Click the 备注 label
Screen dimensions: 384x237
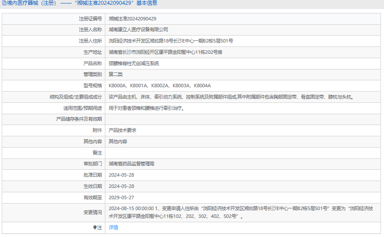tap(97, 153)
